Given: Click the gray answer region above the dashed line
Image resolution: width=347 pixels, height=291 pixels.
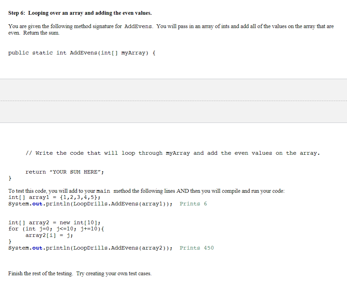Looking at the screenshot, I should (x=173, y=90).
